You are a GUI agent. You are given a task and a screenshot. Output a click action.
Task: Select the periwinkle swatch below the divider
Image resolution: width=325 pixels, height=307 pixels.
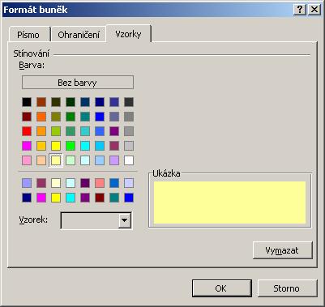click(x=27, y=183)
